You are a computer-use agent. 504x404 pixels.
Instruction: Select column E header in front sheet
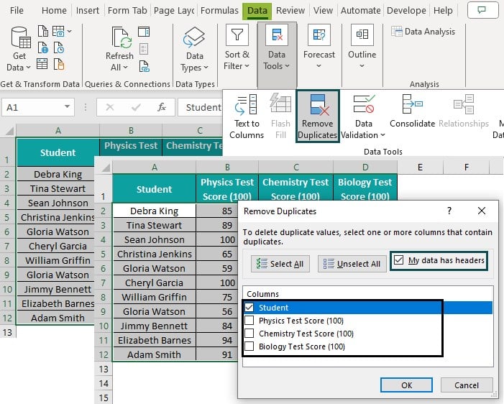[420, 167]
